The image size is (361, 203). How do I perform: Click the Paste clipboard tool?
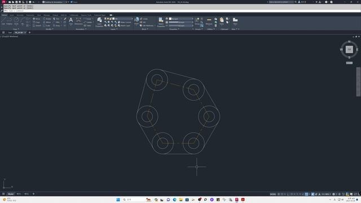(x=222, y=21)
